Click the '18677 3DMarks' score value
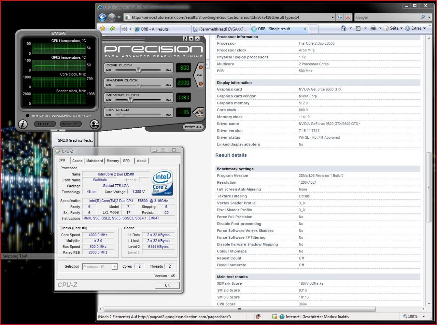Image resolution: width=437 pixels, height=325 pixels. click(311, 283)
